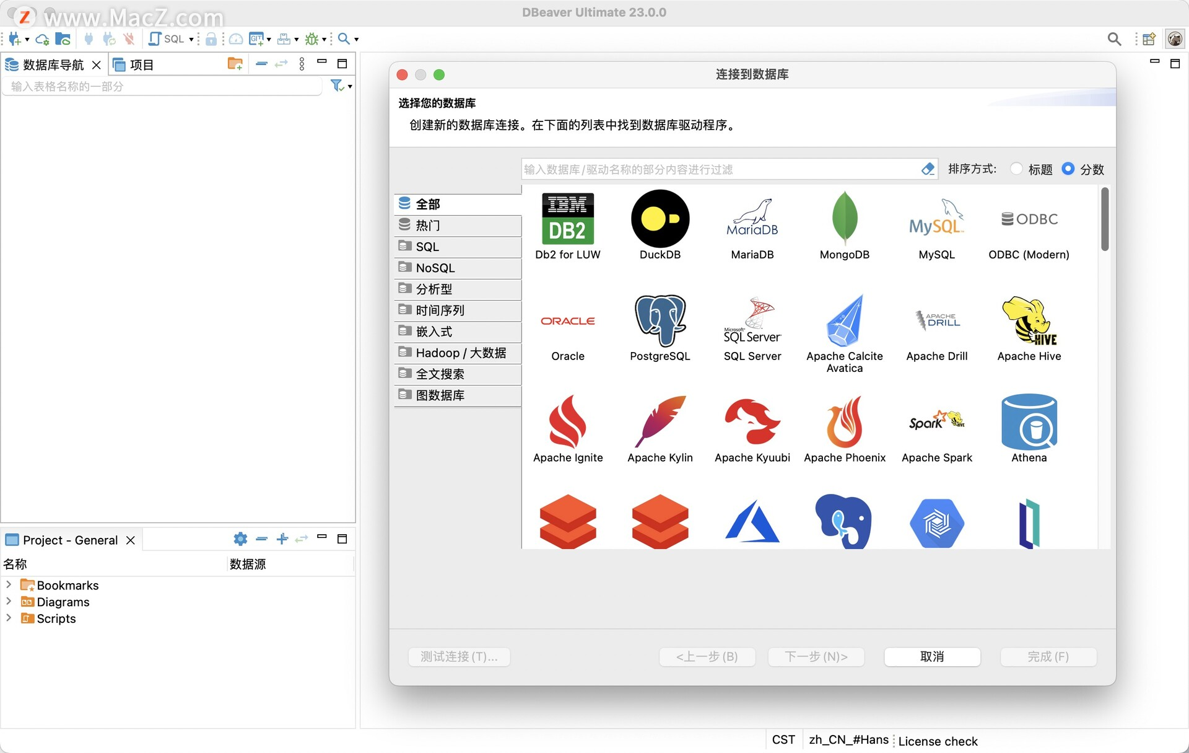This screenshot has height=753, width=1189.
Task: Open the navigator view menu three-dots icon
Action: (x=302, y=64)
